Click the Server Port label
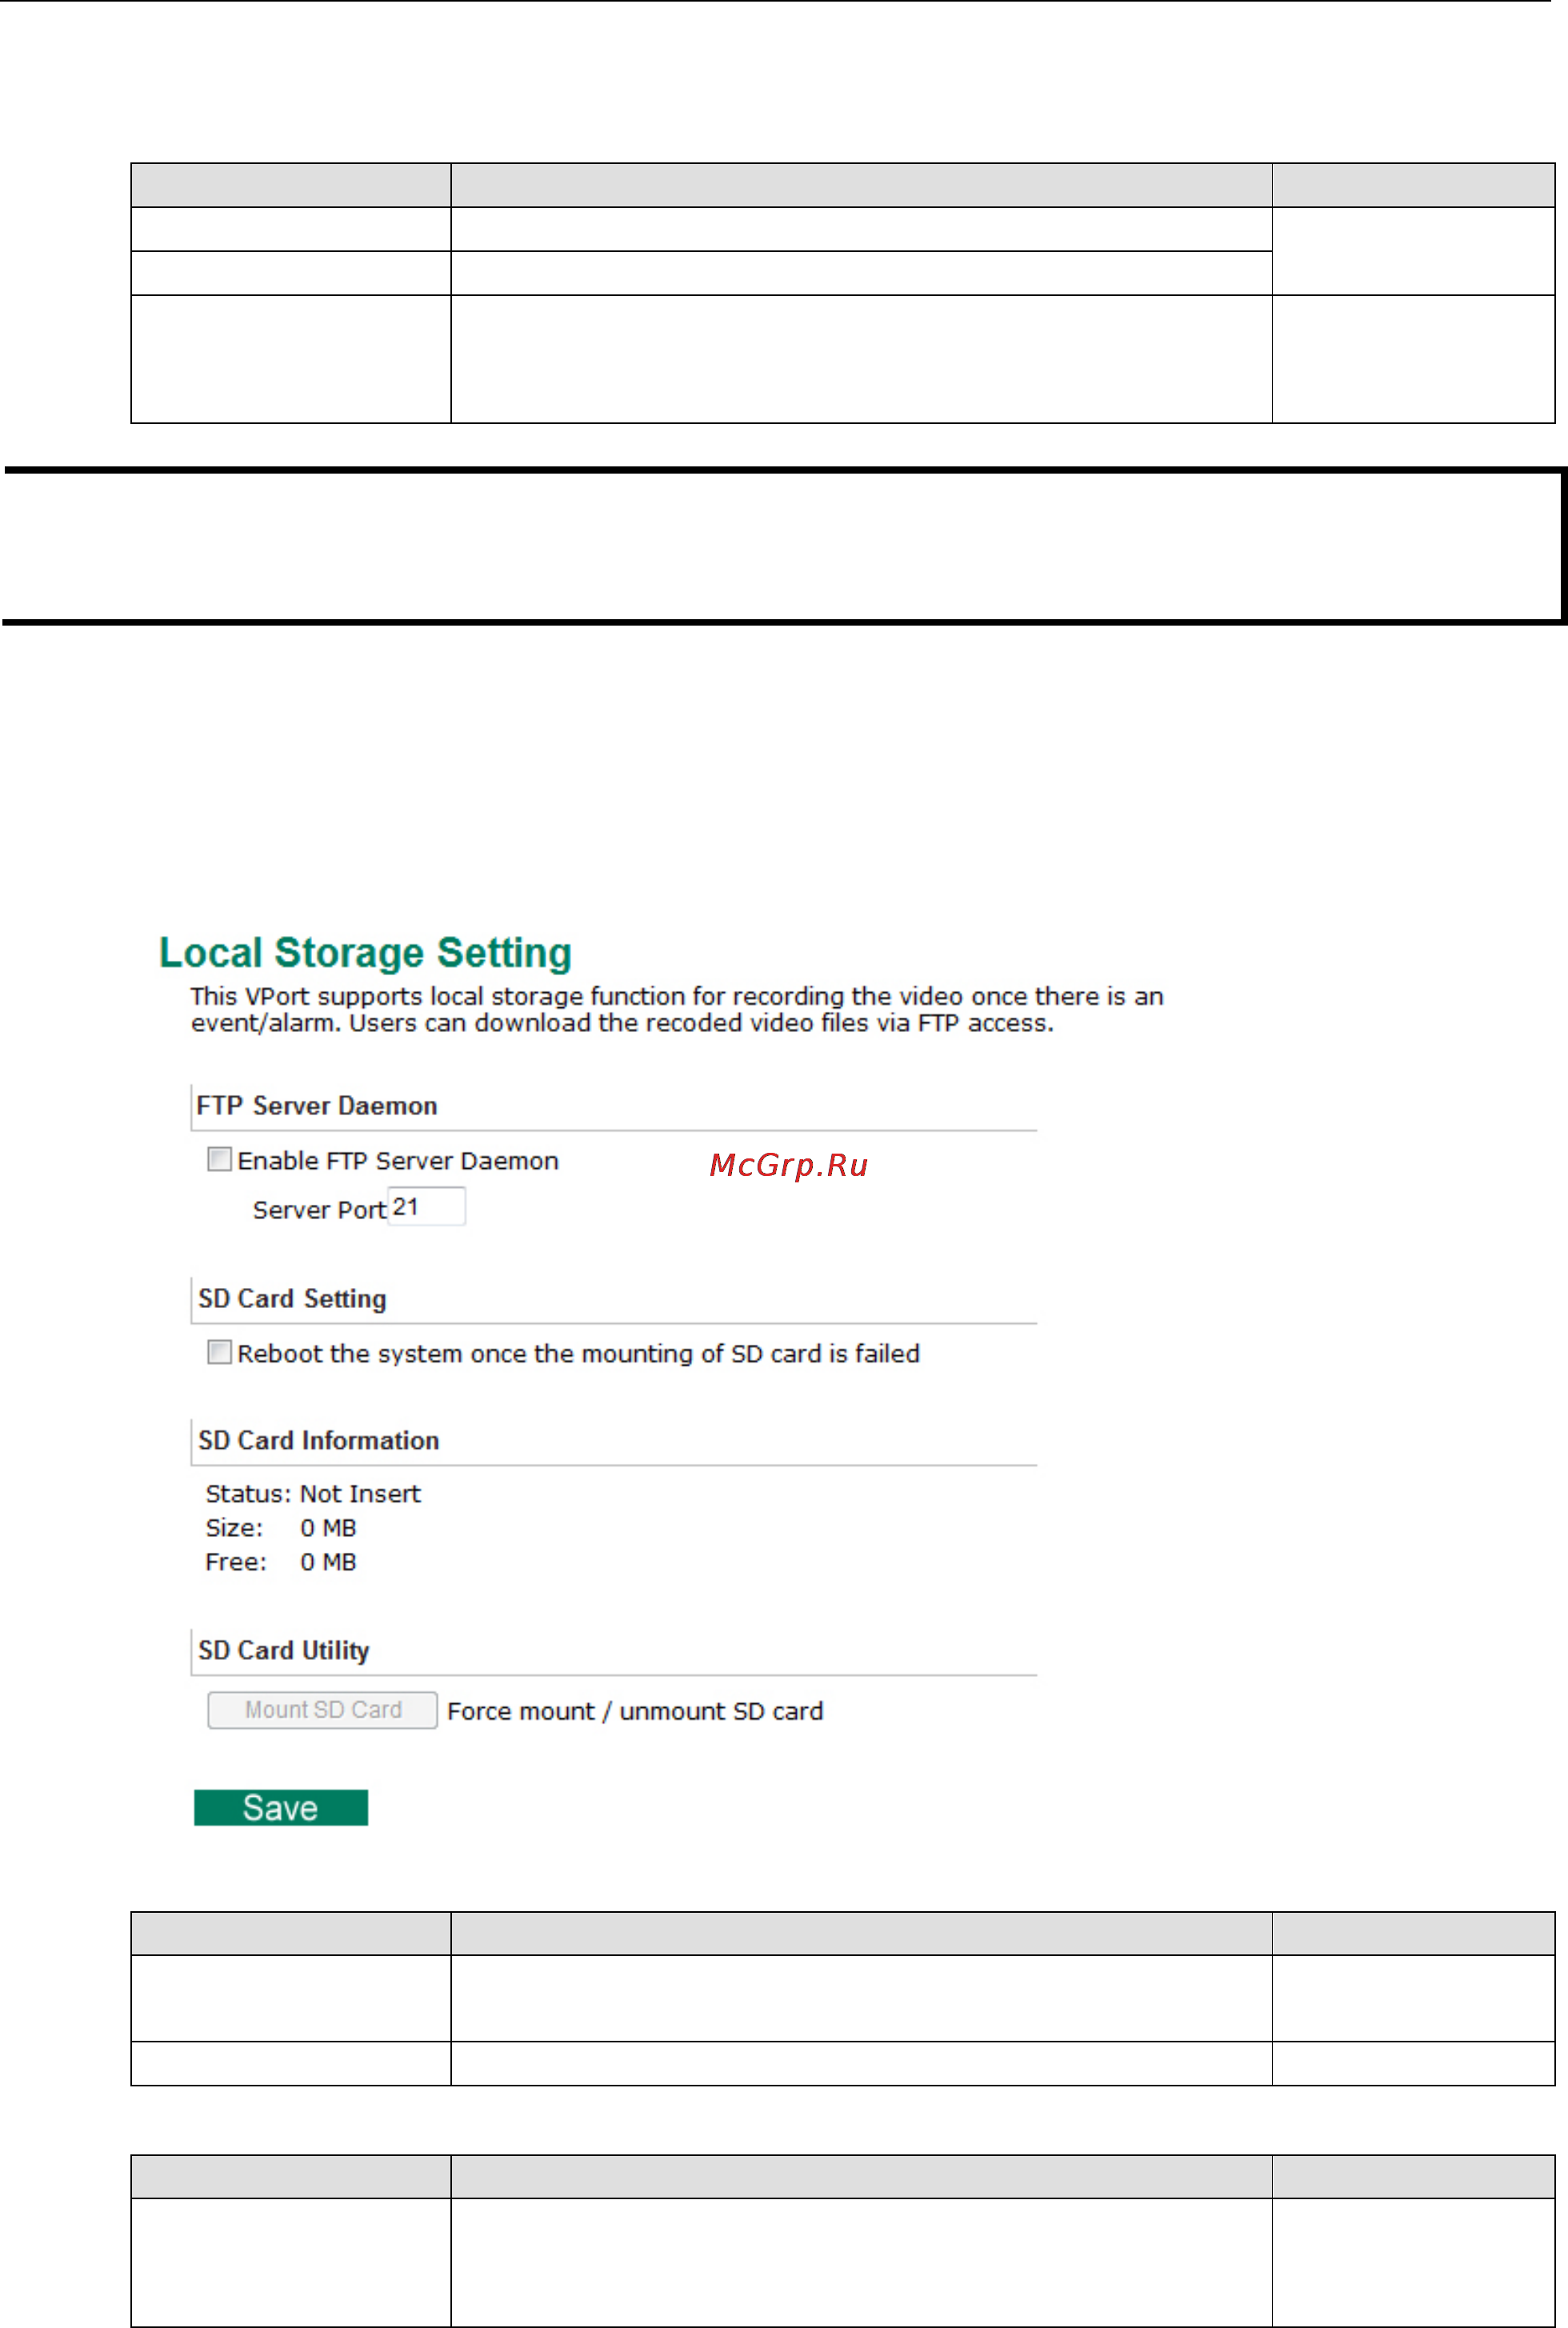1568x2328 pixels. tap(319, 1210)
